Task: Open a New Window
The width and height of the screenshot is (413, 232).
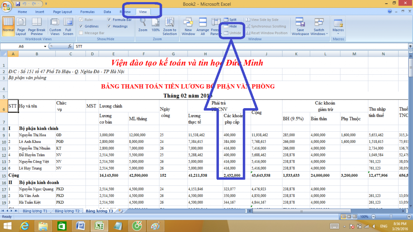Action: (188, 26)
